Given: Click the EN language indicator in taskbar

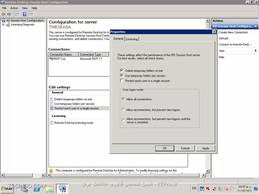Looking at the screenshot, I should click(x=194, y=188).
